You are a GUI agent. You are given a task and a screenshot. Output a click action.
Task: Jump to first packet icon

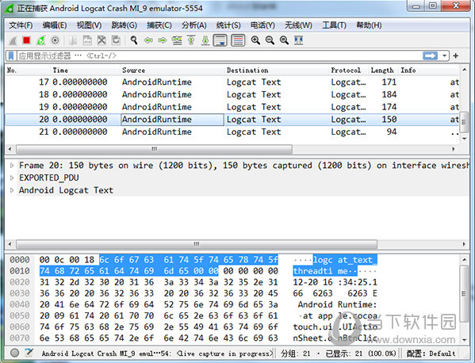point(191,40)
